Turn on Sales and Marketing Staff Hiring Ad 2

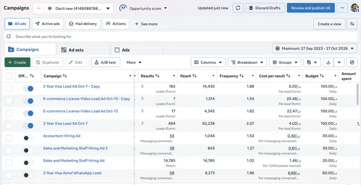(x=28, y=150)
